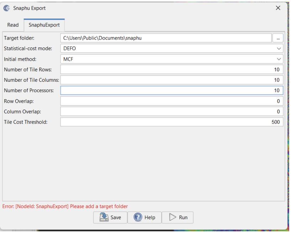This screenshot has width=292, height=232.
Task: Click the Save button
Action: (110, 217)
